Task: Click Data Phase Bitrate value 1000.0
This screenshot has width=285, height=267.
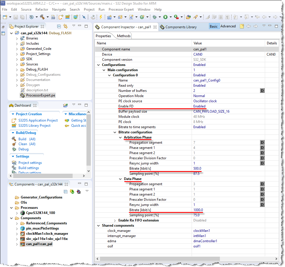Action: (198, 210)
